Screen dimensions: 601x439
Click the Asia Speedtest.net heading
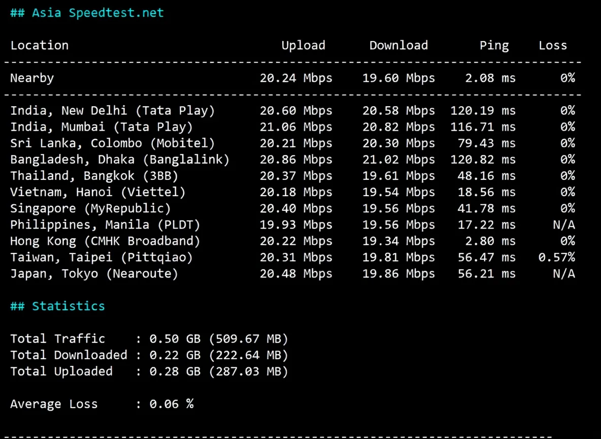point(86,13)
